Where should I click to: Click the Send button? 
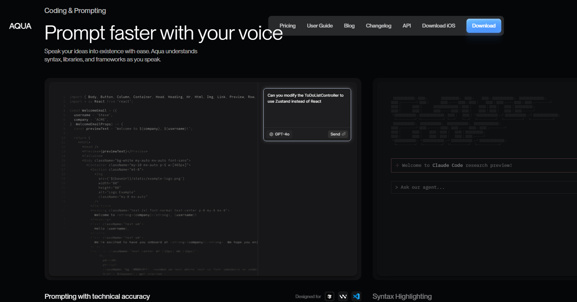coord(338,134)
